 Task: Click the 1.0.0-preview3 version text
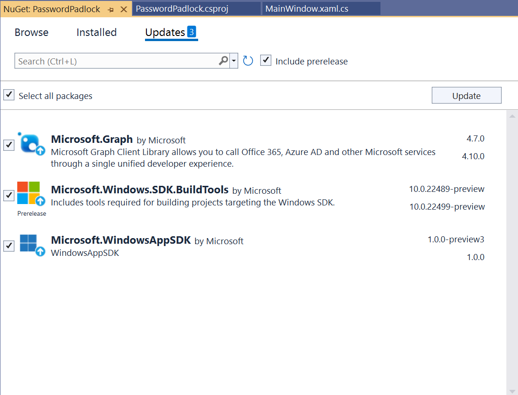(x=456, y=239)
